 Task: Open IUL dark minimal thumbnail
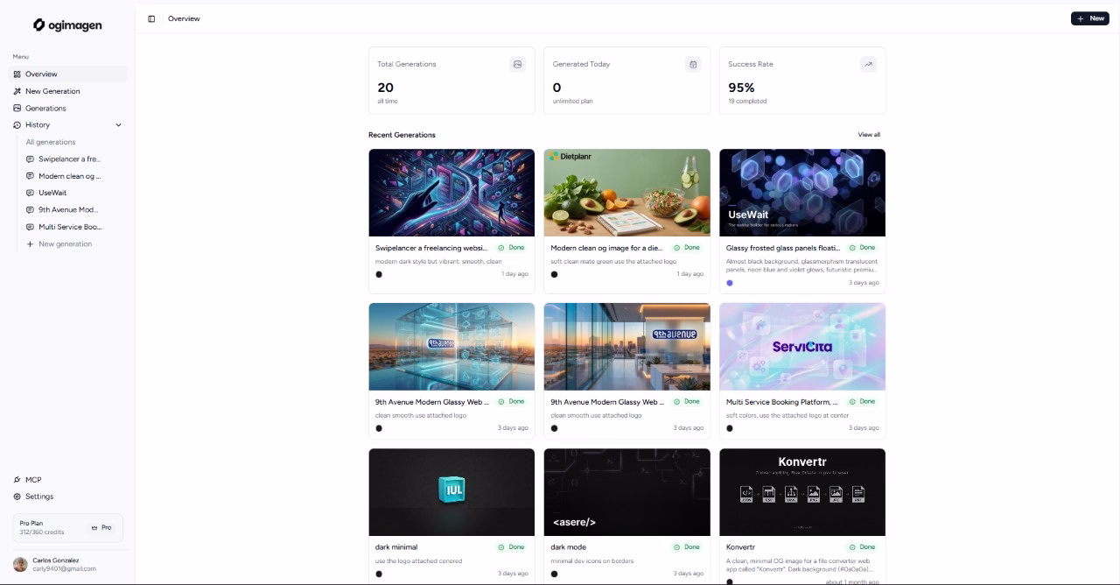[451, 492]
